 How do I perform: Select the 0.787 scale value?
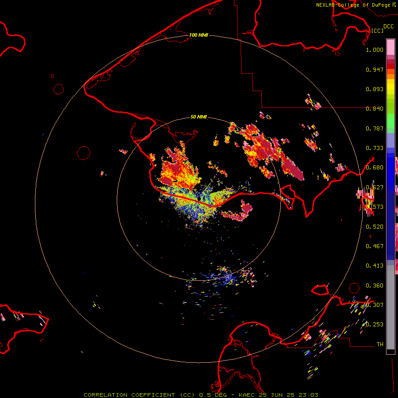(375, 128)
